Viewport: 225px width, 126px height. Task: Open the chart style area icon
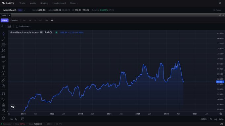(x=10, y=26)
